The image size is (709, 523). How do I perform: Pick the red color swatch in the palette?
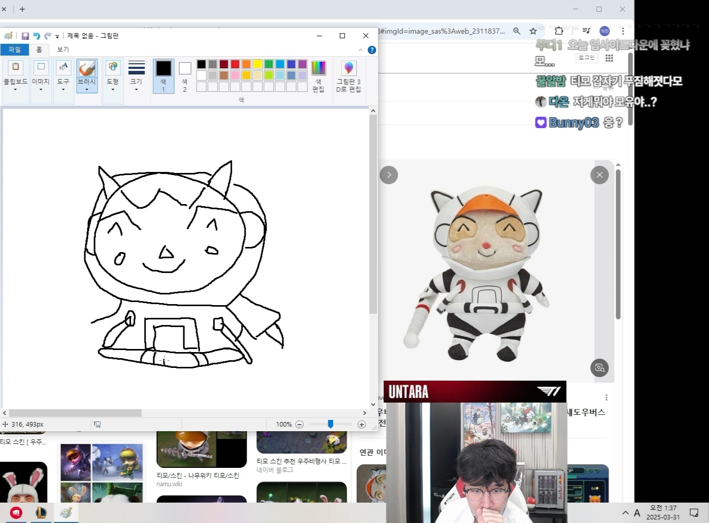pos(235,64)
